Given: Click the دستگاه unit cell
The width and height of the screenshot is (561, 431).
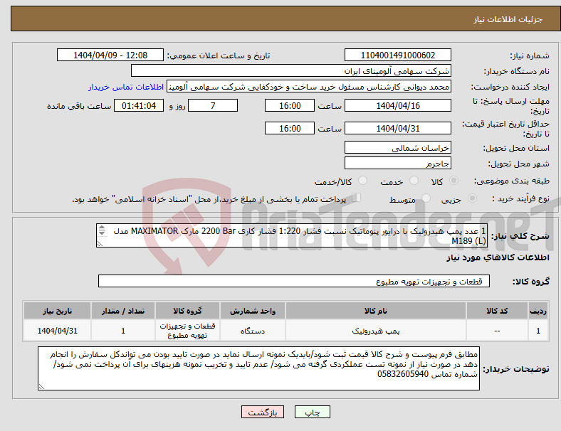Looking at the screenshot, I should [x=253, y=331].
